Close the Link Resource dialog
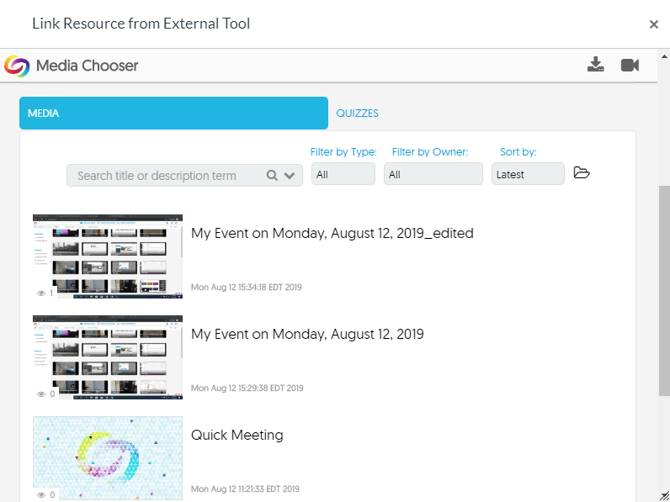Image resolution: width=670 pixels, height=502 pixels. pos(653,24)
